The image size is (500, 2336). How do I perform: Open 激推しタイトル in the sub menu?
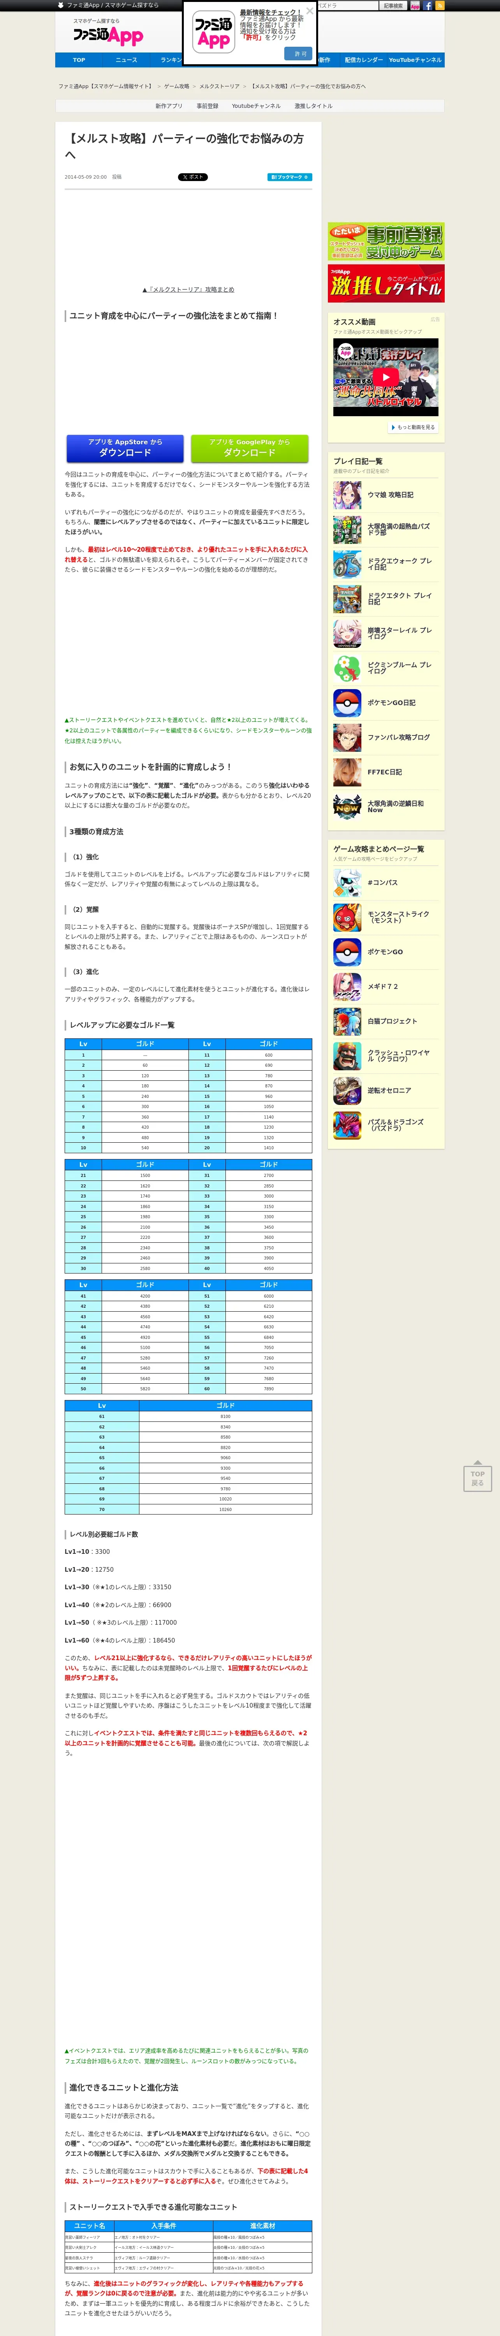pos(313,106)
